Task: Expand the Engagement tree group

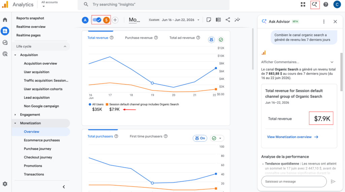Action: (x=15, y=115)
